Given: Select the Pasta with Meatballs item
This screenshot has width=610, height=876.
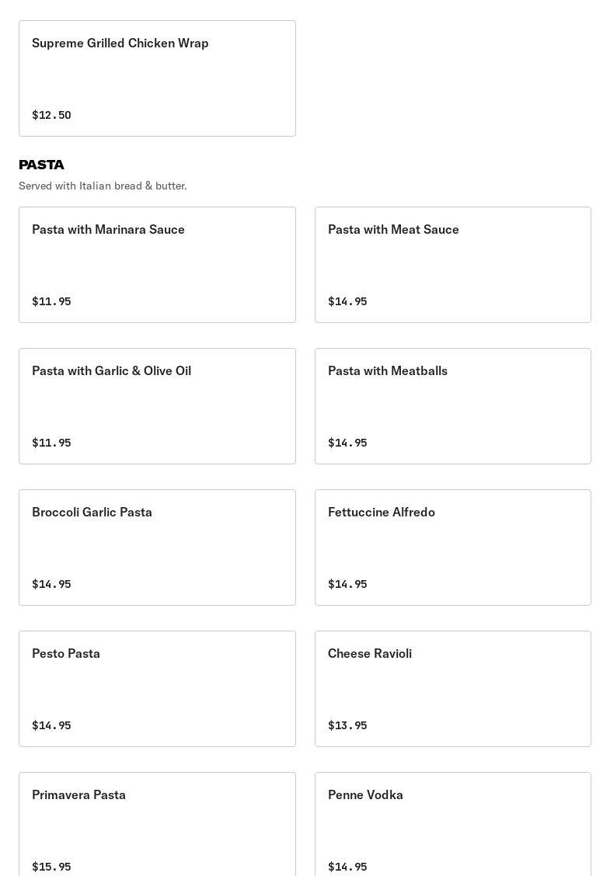Looking at the screenshot, I should (452, 405).
